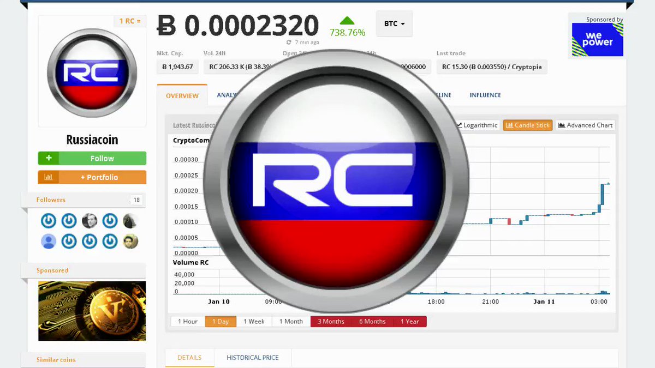
Task: Select the 3 Months time range
Action: pos(331,321)
